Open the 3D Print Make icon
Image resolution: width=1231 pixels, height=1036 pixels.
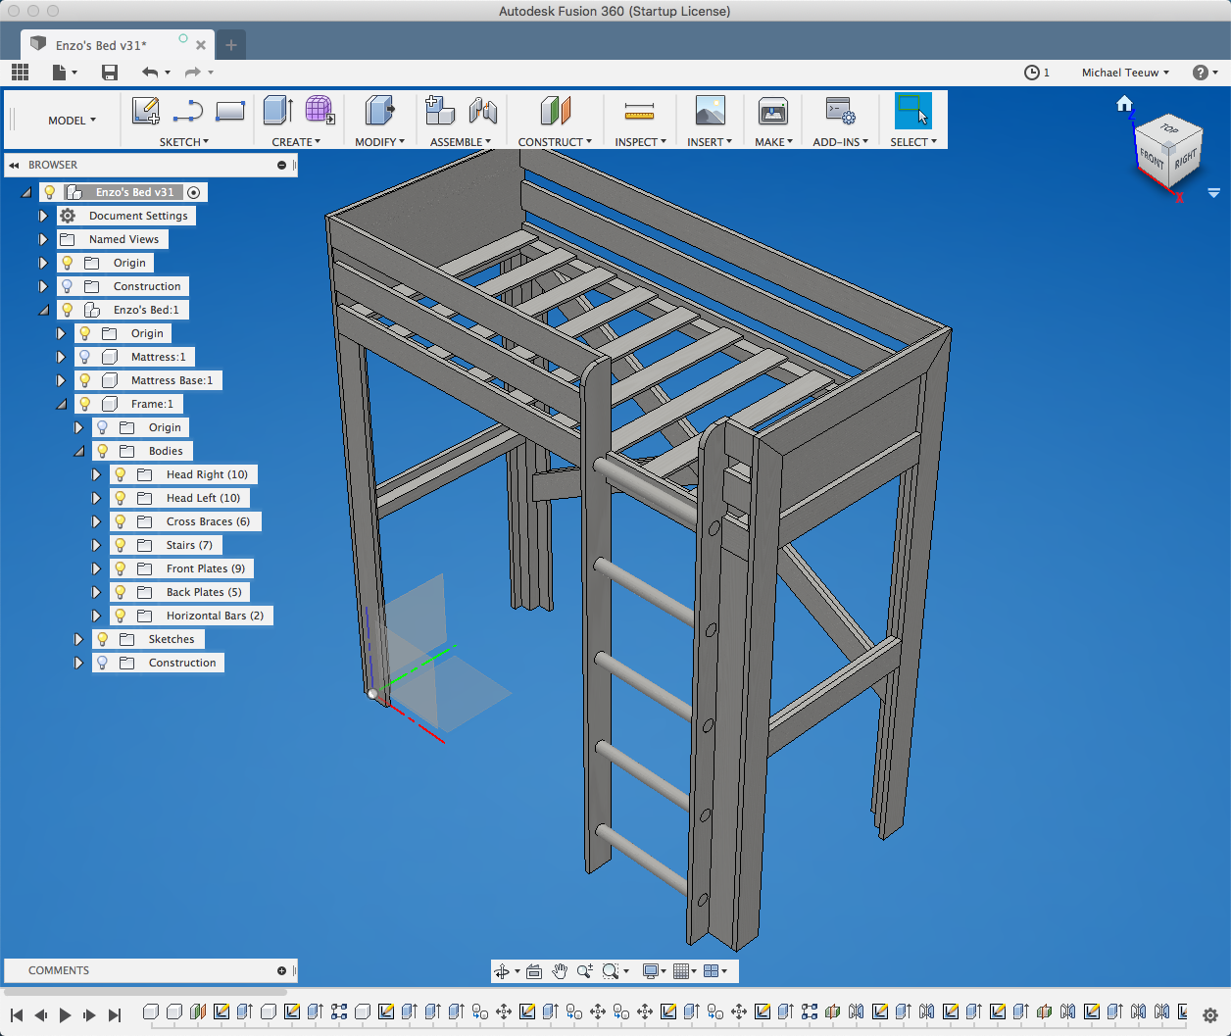pyautogui.click(x=773, y=111)
